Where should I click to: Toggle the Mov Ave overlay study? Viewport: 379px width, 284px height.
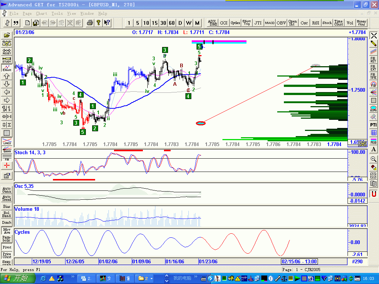7,231
